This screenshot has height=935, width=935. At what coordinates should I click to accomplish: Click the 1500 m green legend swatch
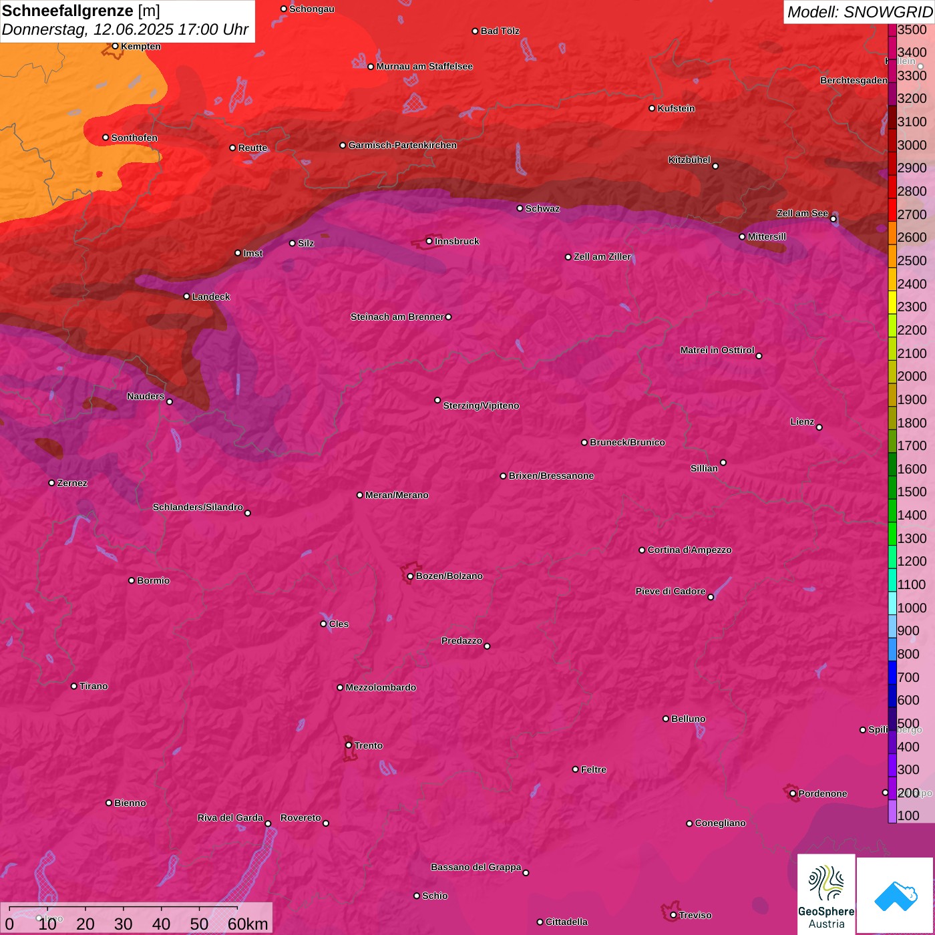892,488
